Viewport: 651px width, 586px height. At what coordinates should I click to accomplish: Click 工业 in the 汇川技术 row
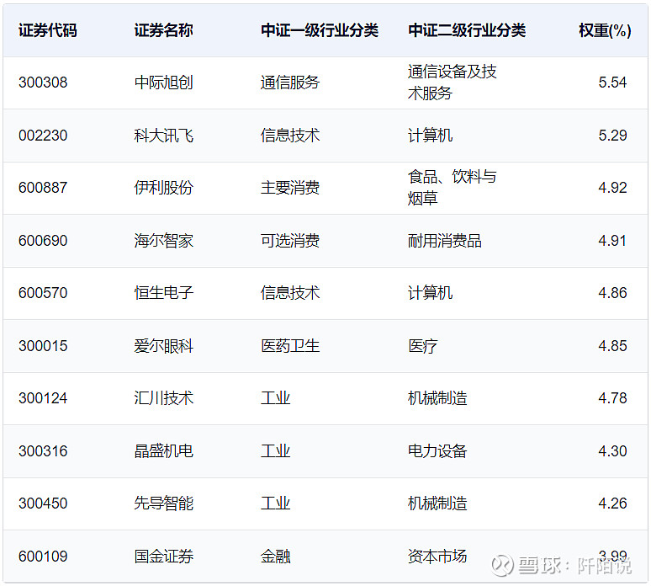click(275, 398)
